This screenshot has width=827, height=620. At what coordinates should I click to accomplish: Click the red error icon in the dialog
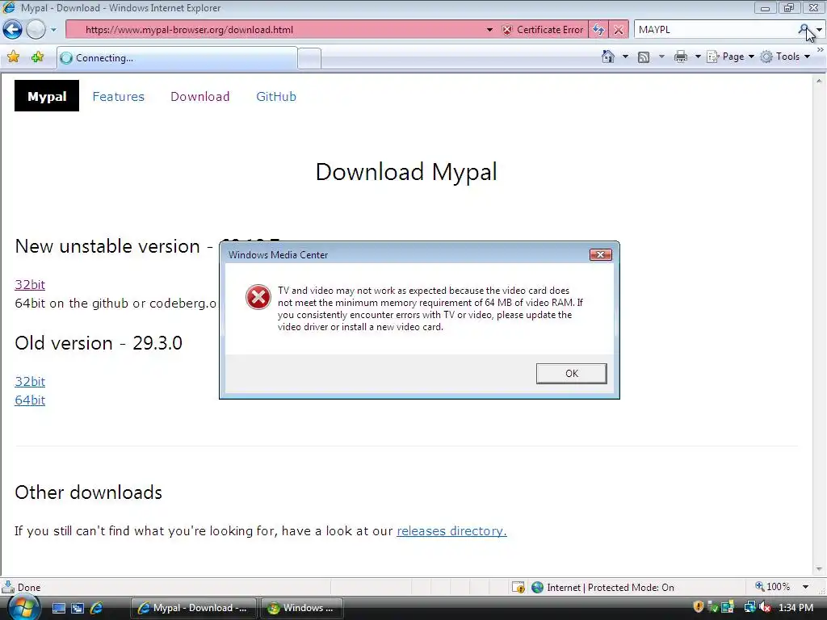(258, 297)
